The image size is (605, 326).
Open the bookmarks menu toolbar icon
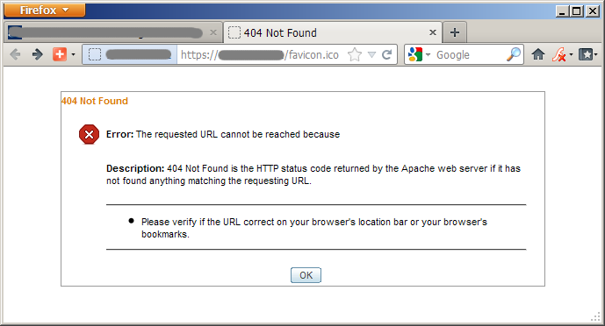[586, 54]
